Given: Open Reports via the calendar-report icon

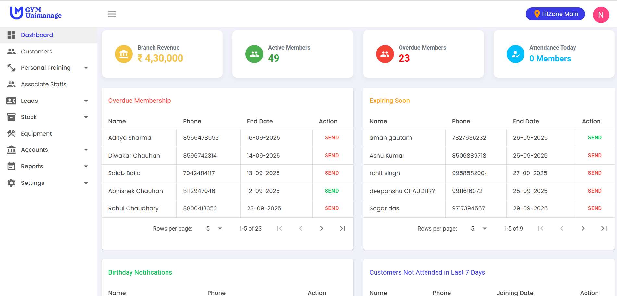Looking at the screenshot, I should pos(12,166).
